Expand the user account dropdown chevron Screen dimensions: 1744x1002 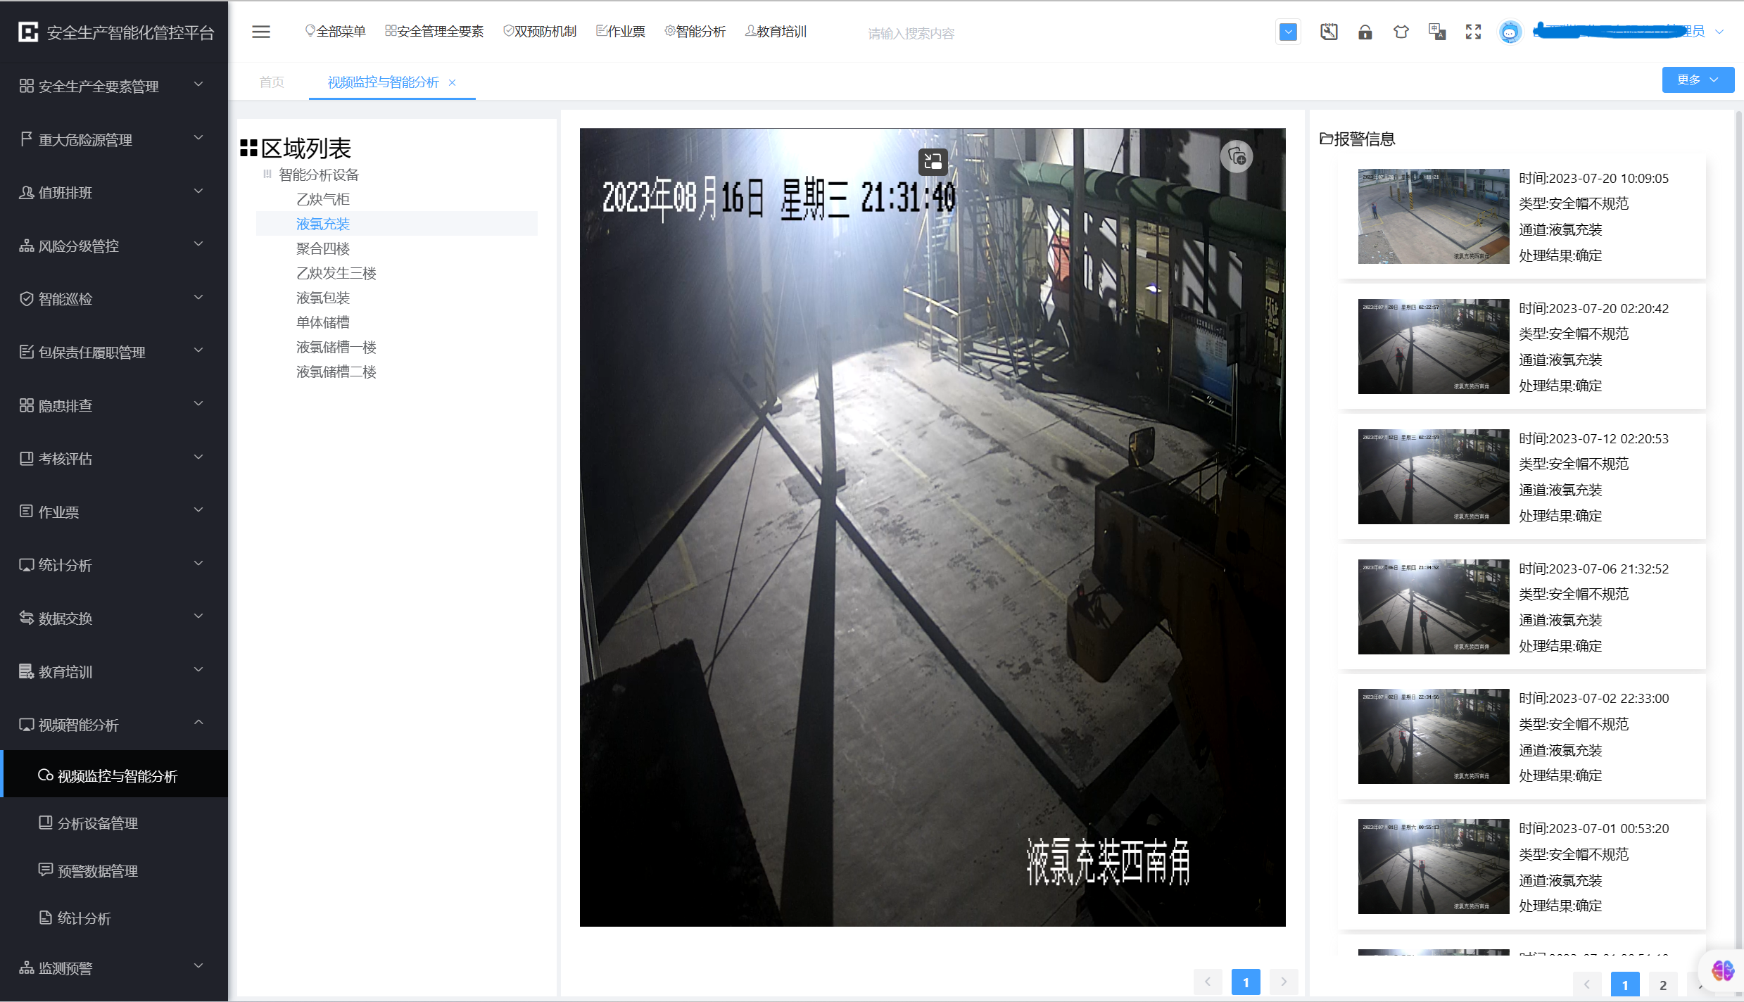[x=1720, y=32]
